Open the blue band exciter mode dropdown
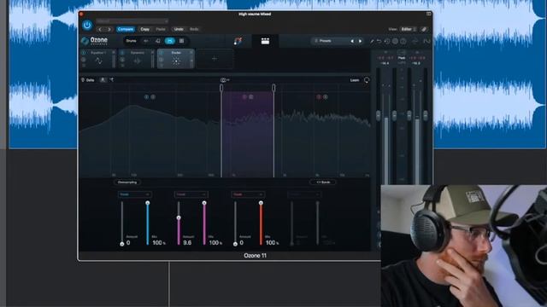 click(134, 194)
